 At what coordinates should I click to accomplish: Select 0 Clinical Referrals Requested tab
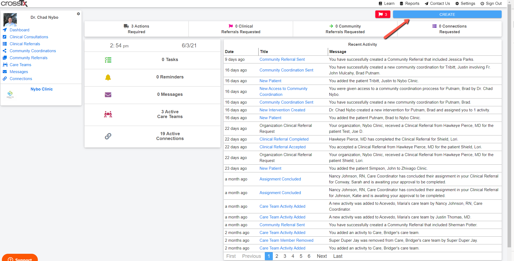(241, 29)
